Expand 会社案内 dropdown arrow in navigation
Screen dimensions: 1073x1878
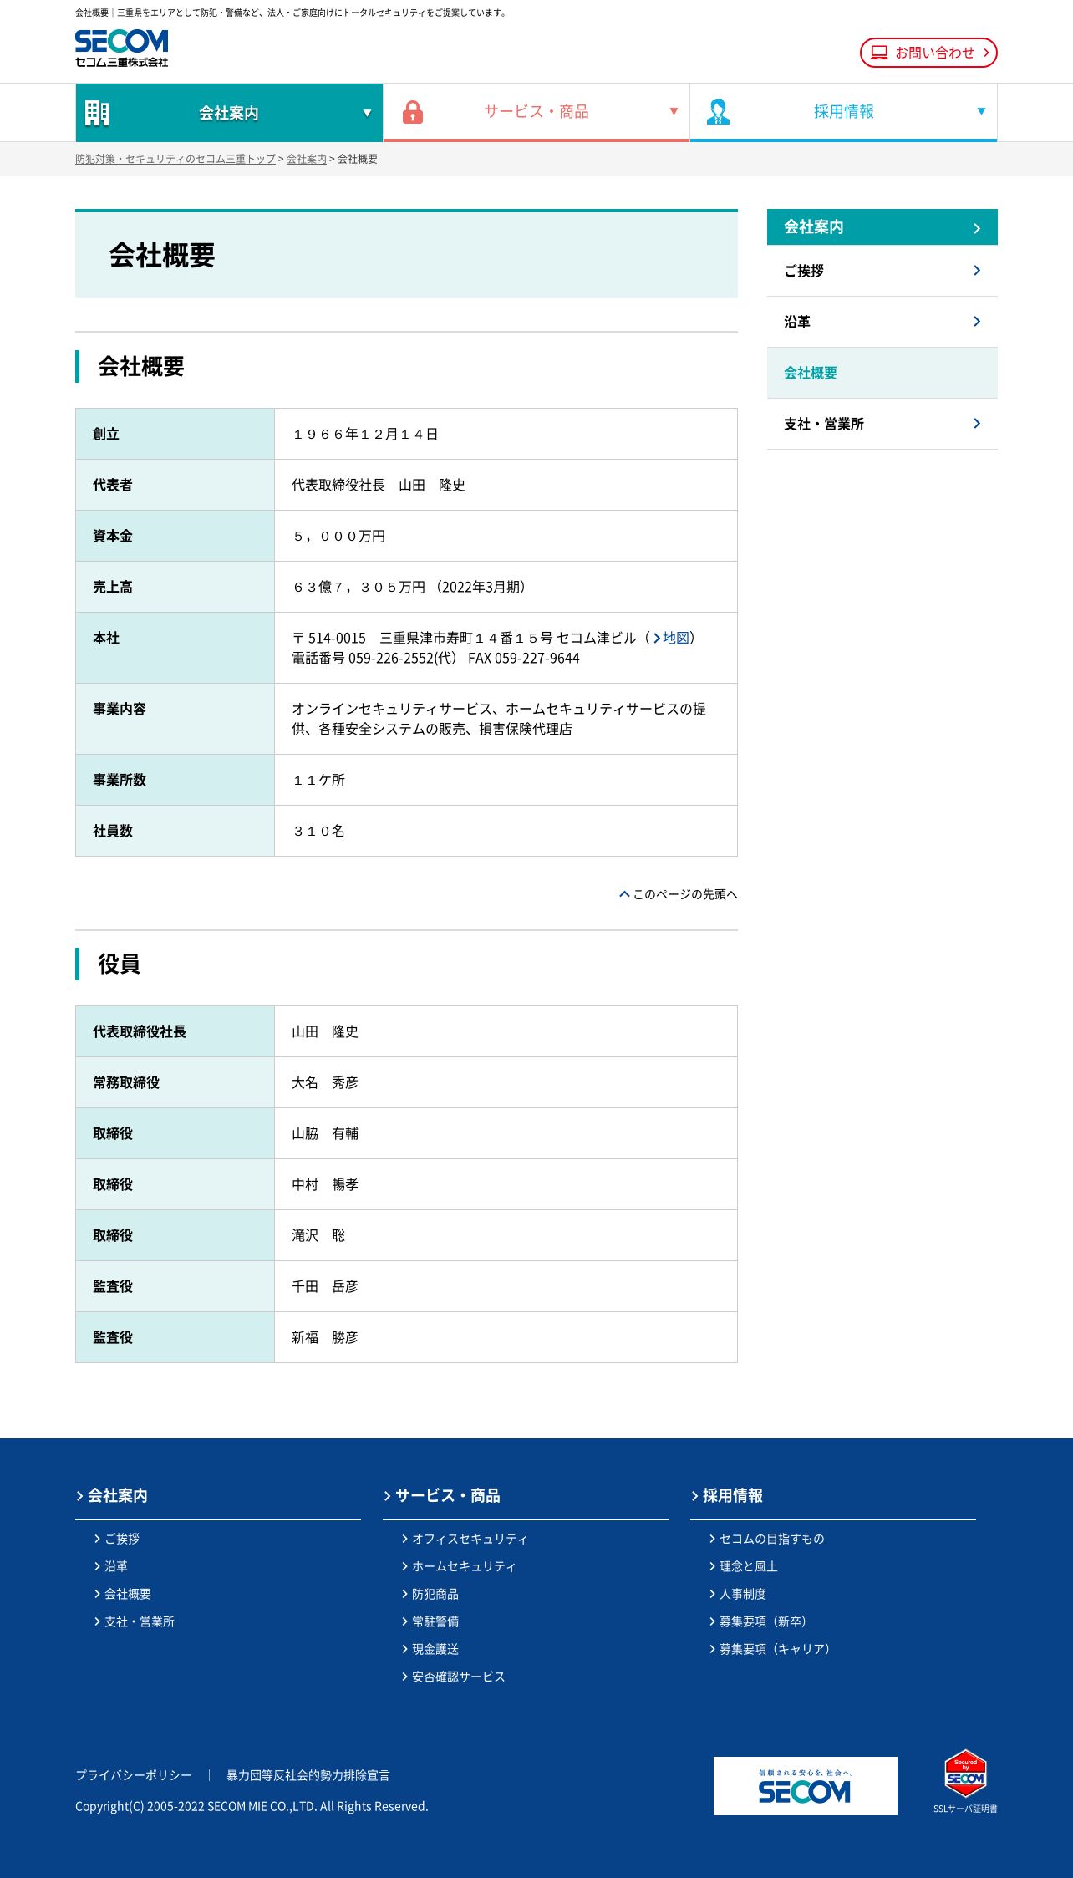pos(367,113)
